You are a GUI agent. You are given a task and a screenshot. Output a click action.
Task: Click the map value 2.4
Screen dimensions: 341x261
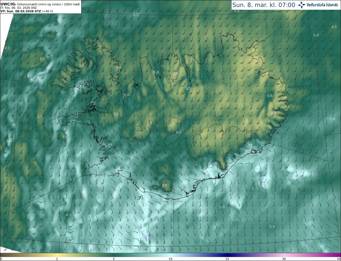tap(175, 74)
